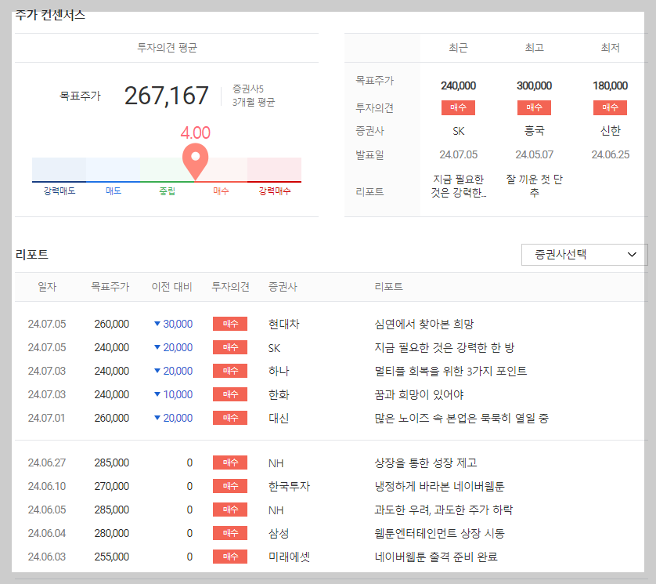The width and height of the screenshot is (656, 584).
Task: Click 매수 badge in 한국투자 row
Action: tap(230, 486)
